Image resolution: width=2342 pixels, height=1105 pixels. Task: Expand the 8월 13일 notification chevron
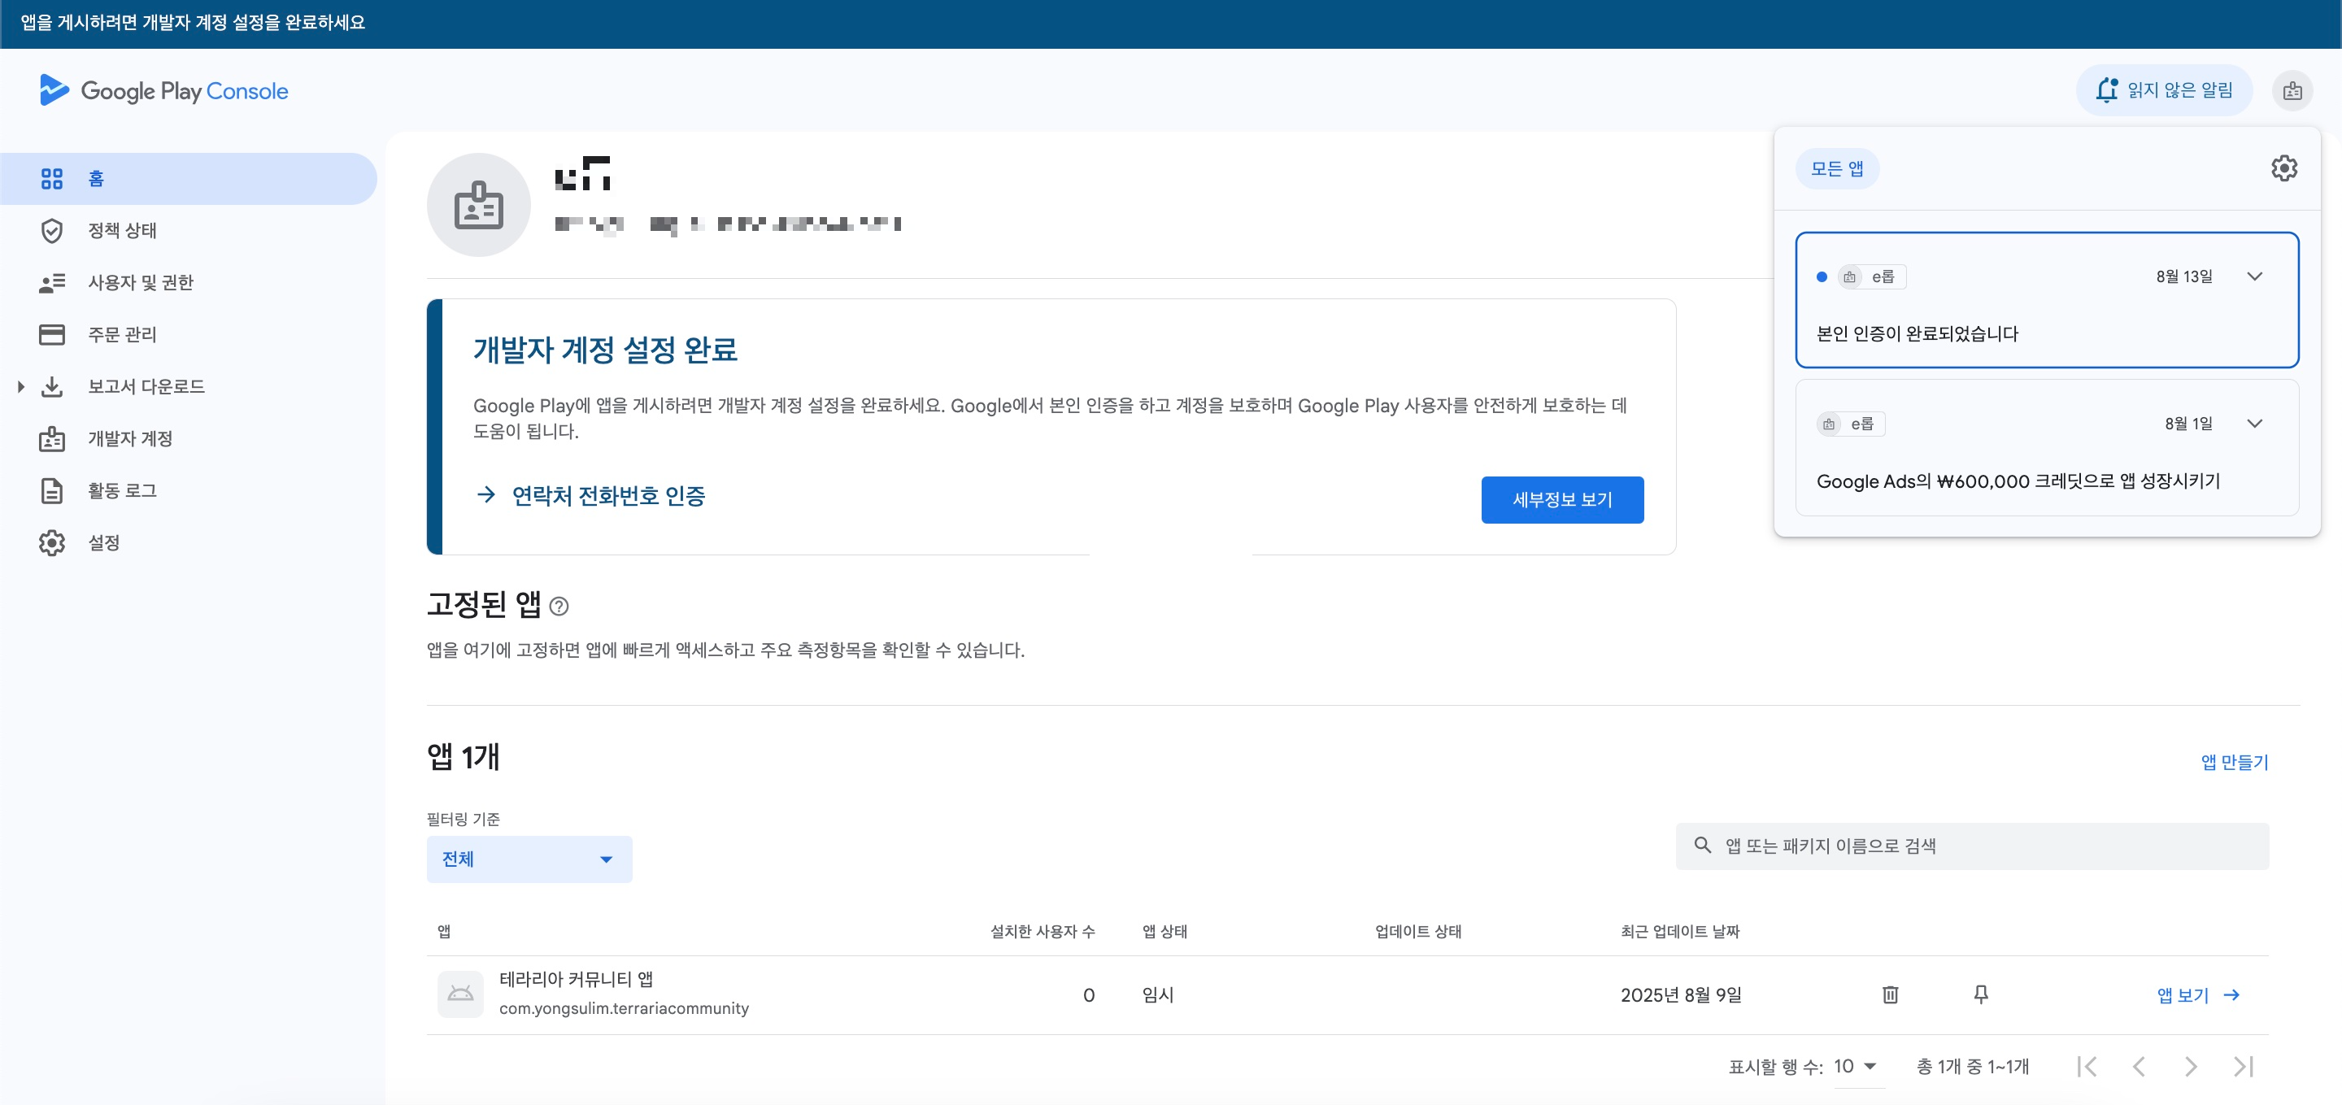(2255, 276)
